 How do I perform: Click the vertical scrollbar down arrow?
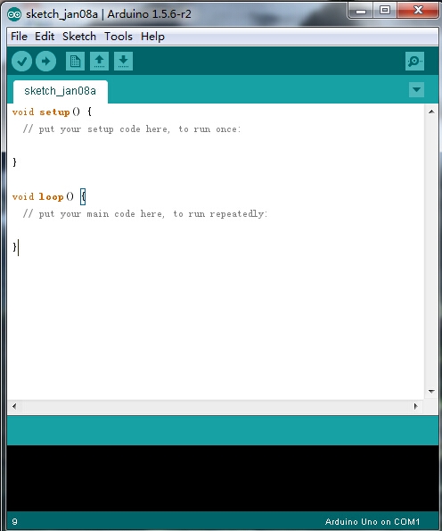tap(431, 392)
